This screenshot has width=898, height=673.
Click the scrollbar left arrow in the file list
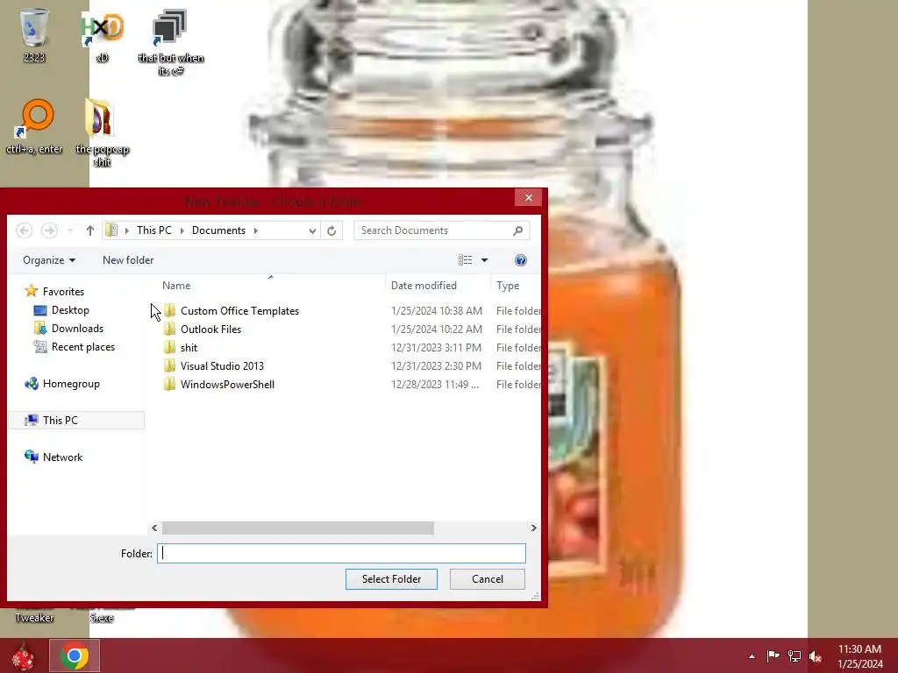click(154, 528)
